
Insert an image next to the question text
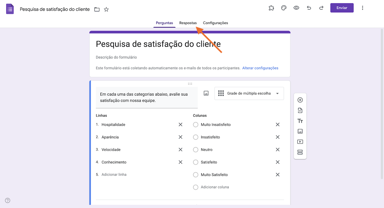tap(206, 93)
